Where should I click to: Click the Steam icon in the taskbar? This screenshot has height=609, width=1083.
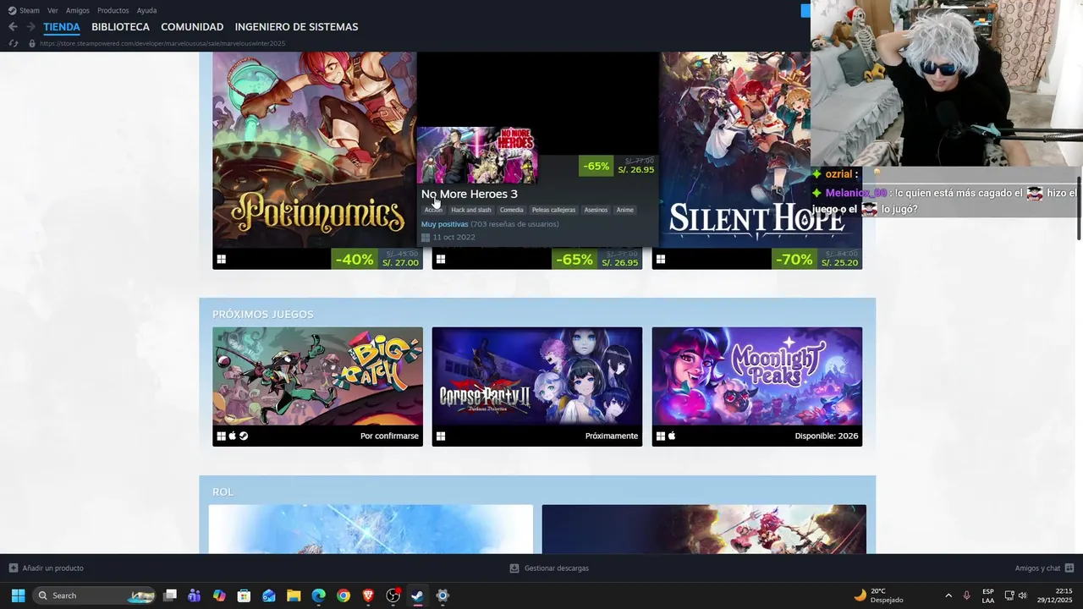point(417,595)
